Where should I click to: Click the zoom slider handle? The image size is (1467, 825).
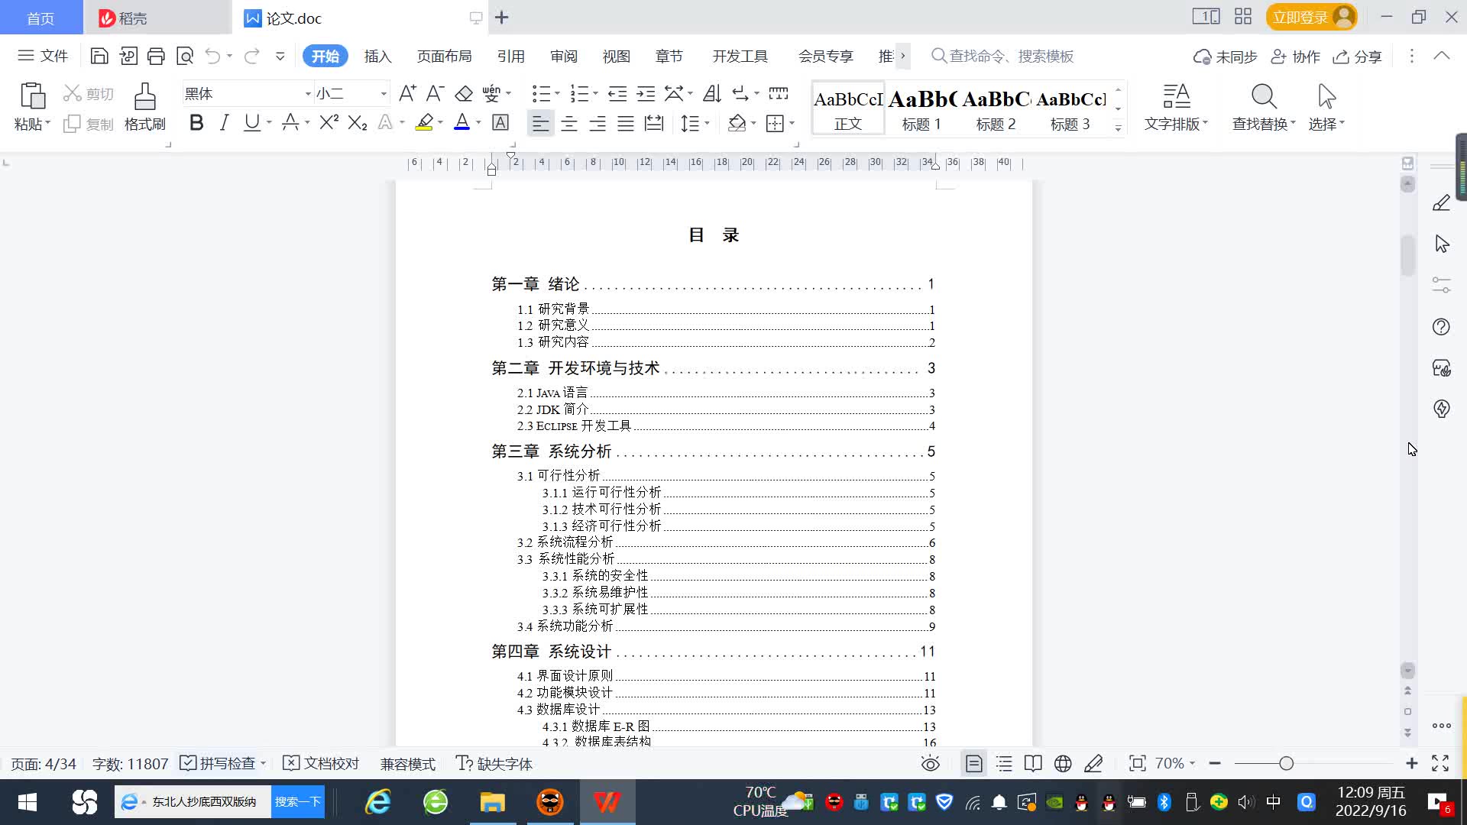1286,763
